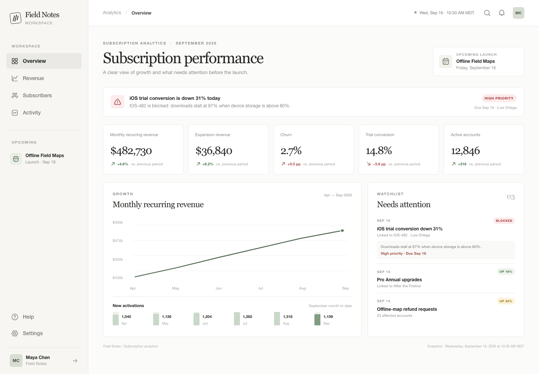Click the Expansion revenue $36,840 value

pos(214,151)
